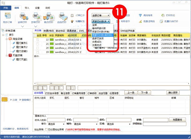This screenshot has height=139, width=191.
Task: Click 批量自由打印 batch free print
Action: 169,21
